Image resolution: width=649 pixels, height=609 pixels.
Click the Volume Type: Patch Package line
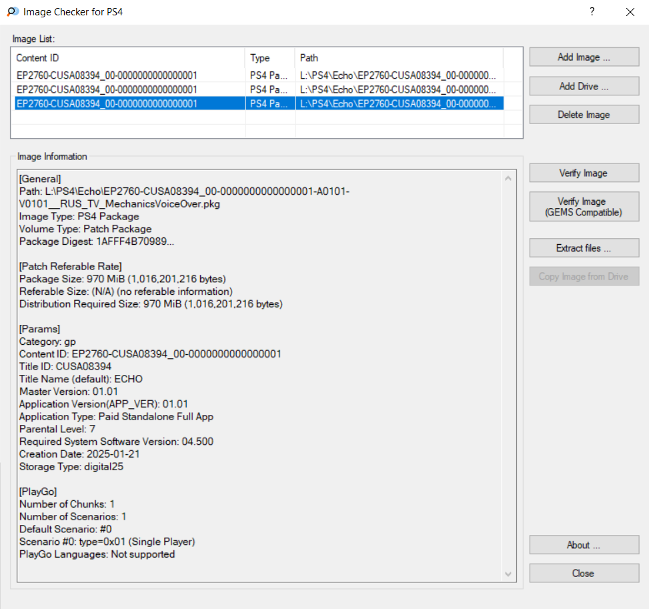click(85, 229)
